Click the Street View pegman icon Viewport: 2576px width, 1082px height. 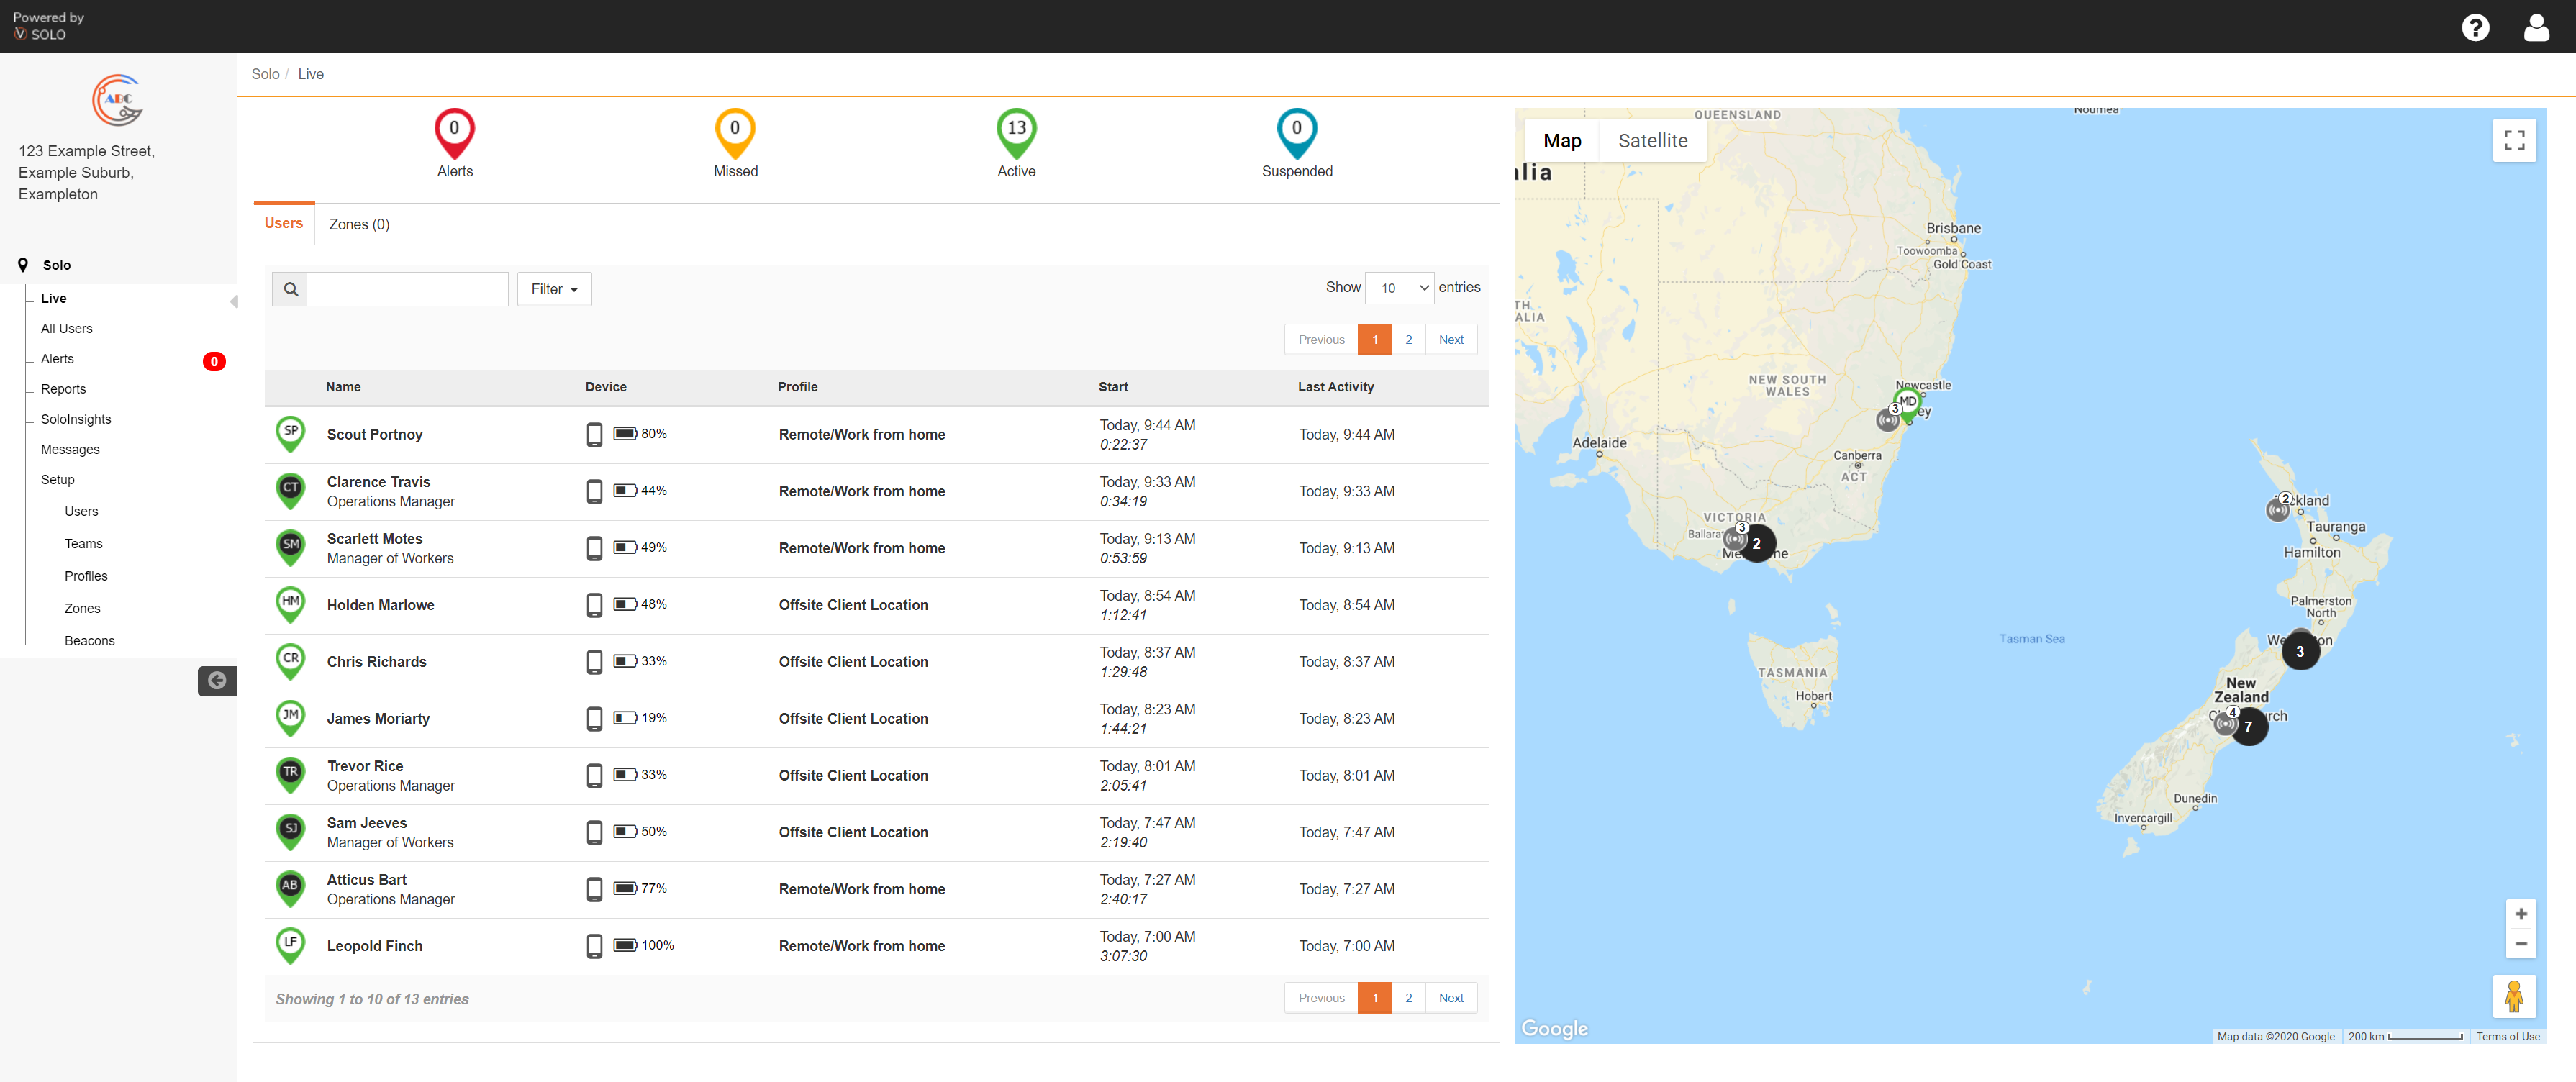(2514, 996)
